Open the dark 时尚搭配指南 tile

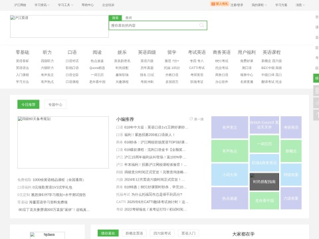[265, 182]
